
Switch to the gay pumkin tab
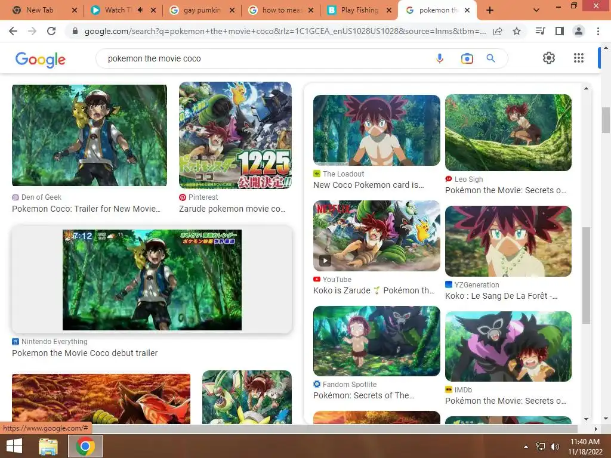pyautogui.click(x=202, y=10)
